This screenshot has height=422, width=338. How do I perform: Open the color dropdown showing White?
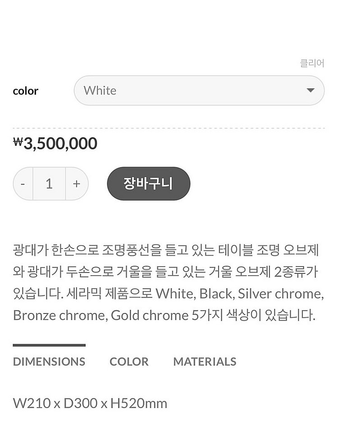click(x=199, y=91)
